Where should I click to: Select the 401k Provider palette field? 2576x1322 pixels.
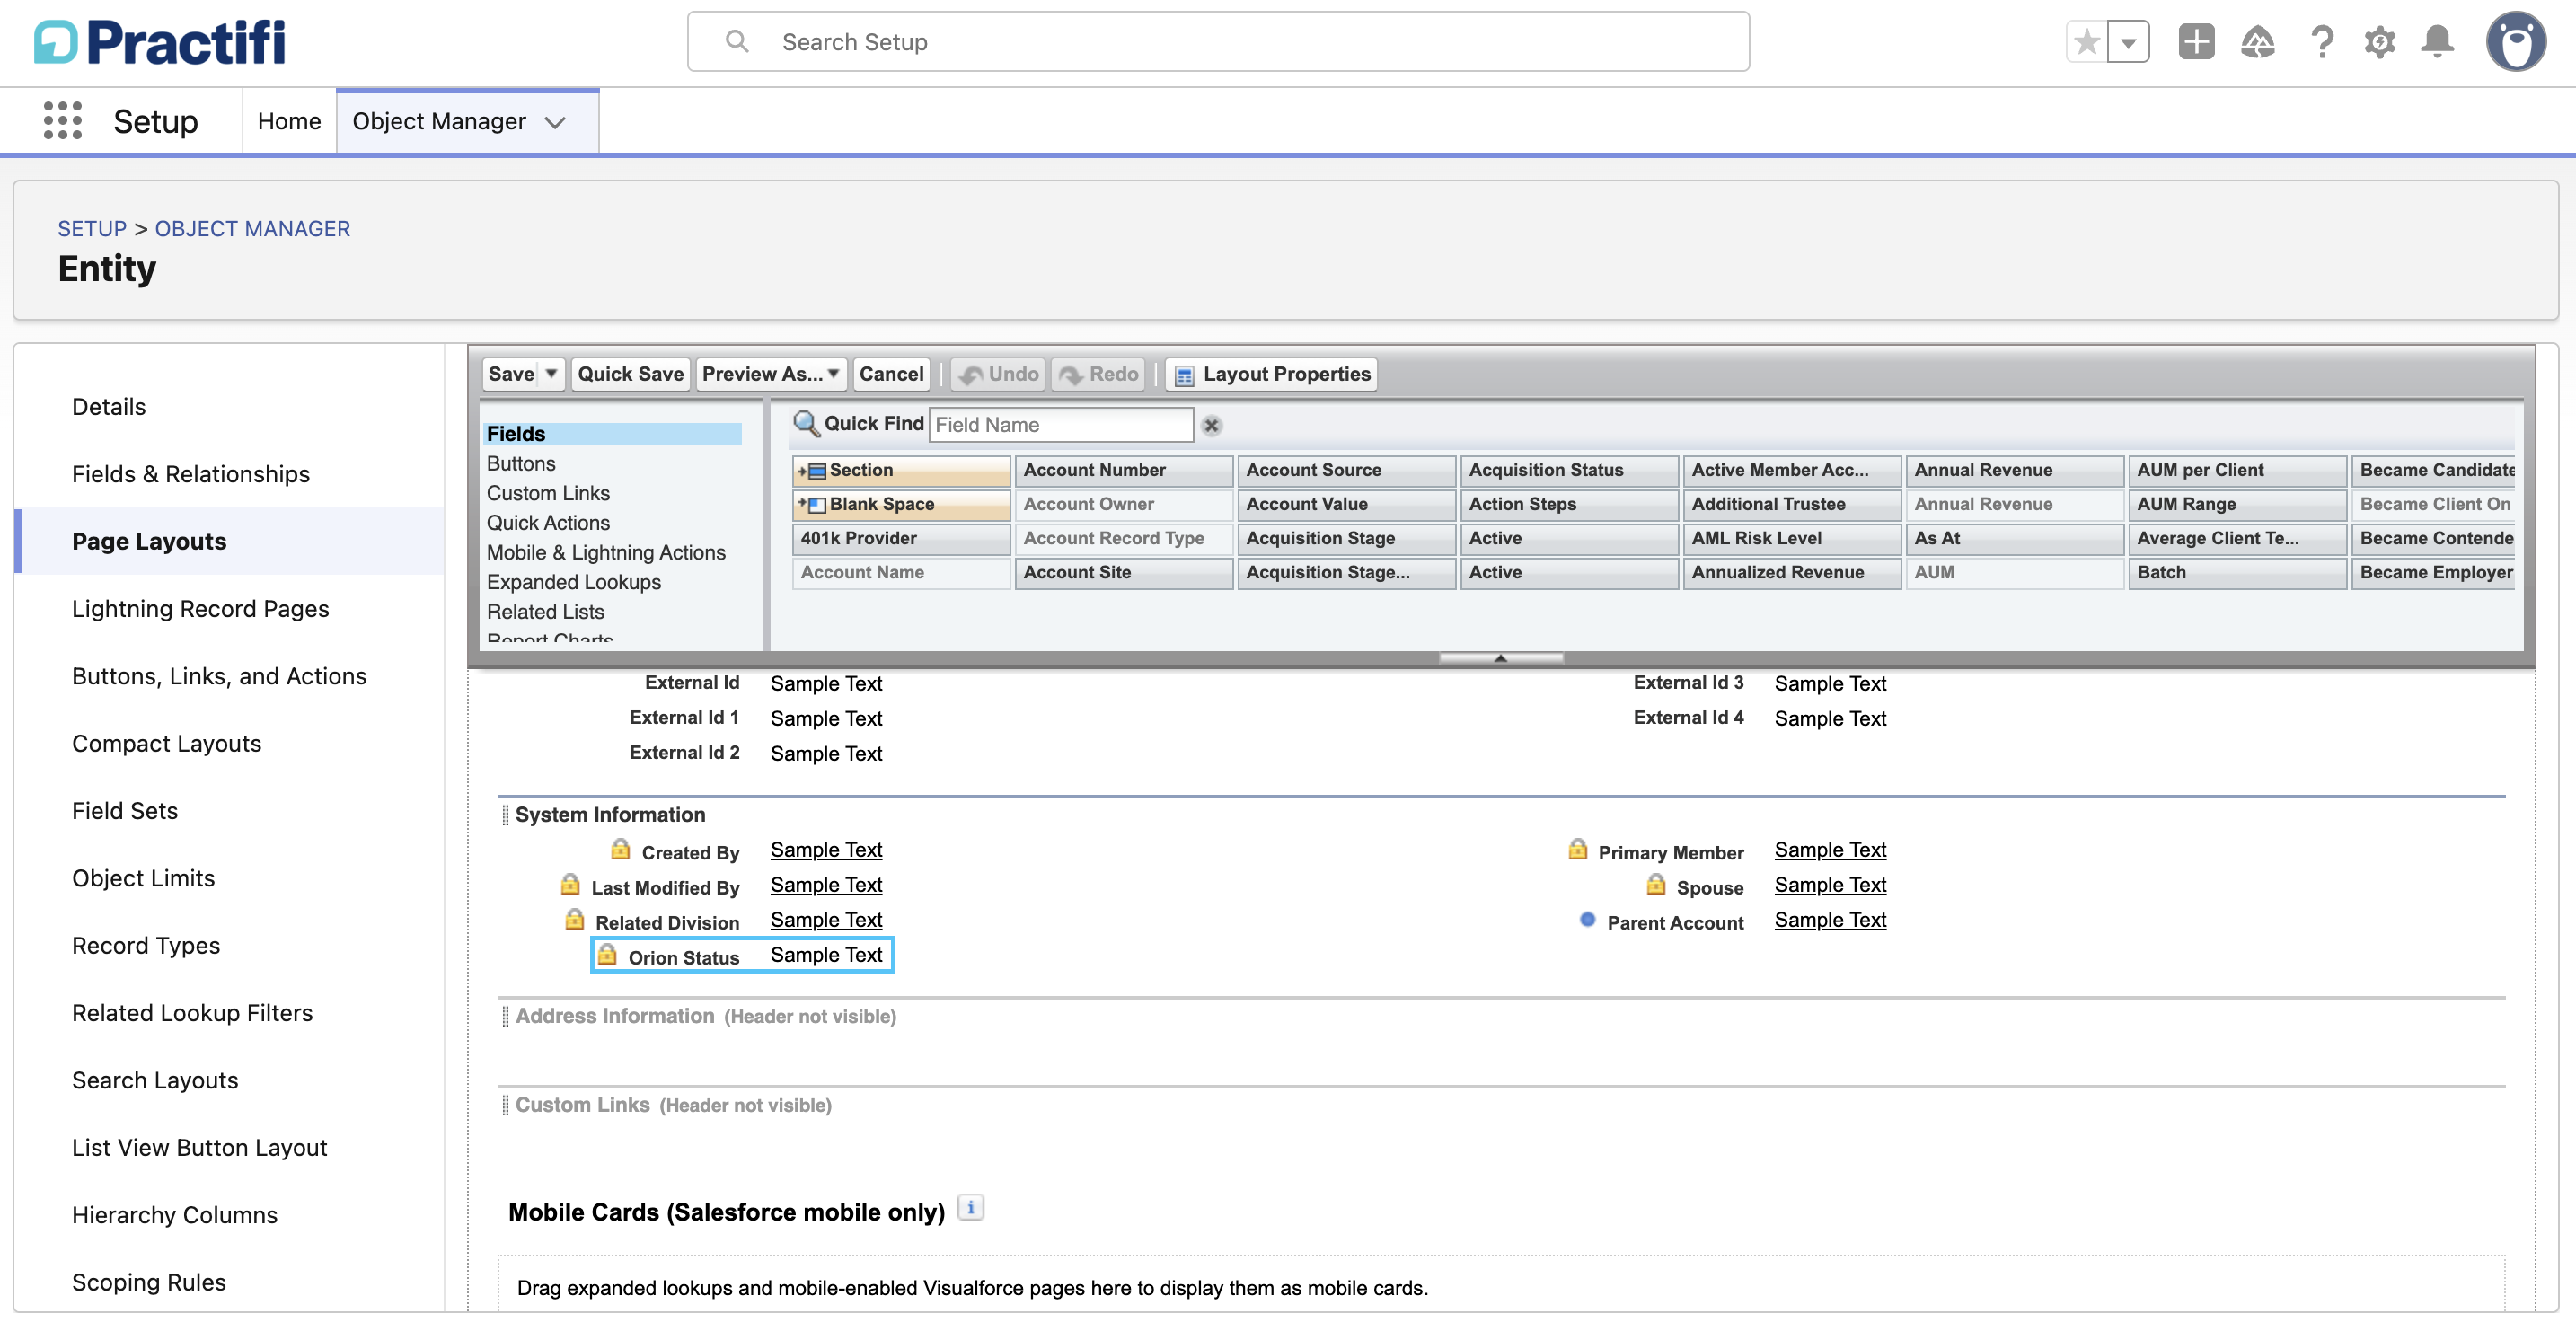tap(901, 538)
